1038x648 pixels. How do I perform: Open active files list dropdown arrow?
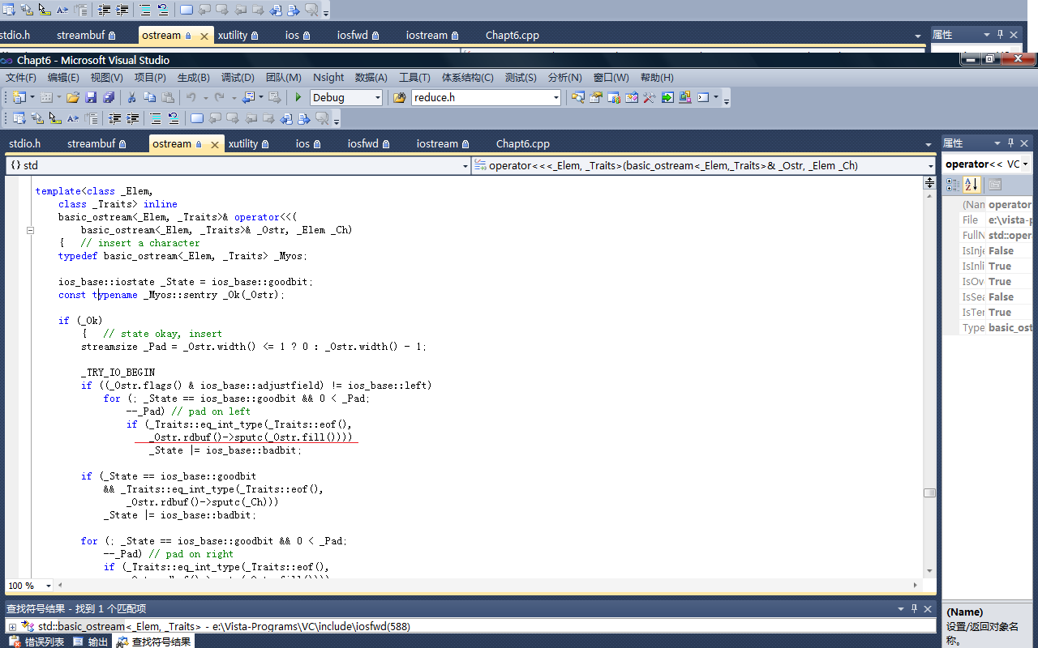click(x=929, y=144)
